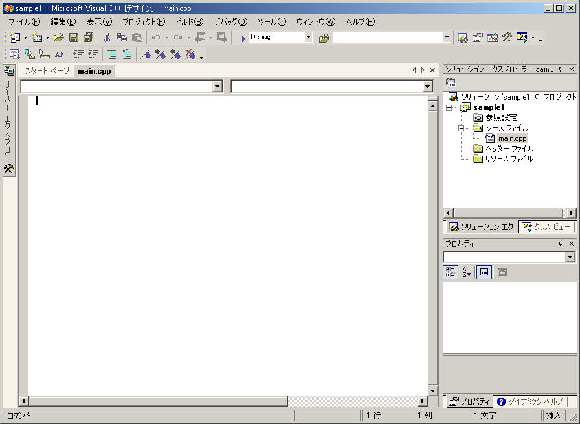Click the Toolbox hammer-and-wrench toolbar icon
Image resolution: width=580 pixels, height=424 pixels.
507,37
